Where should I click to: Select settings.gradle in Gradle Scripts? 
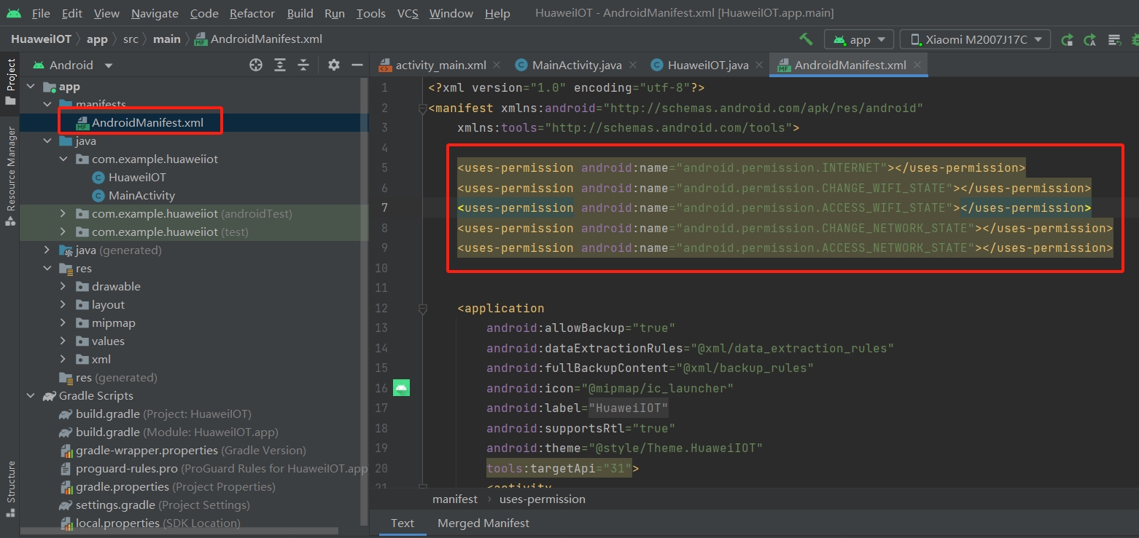(154, 505)
